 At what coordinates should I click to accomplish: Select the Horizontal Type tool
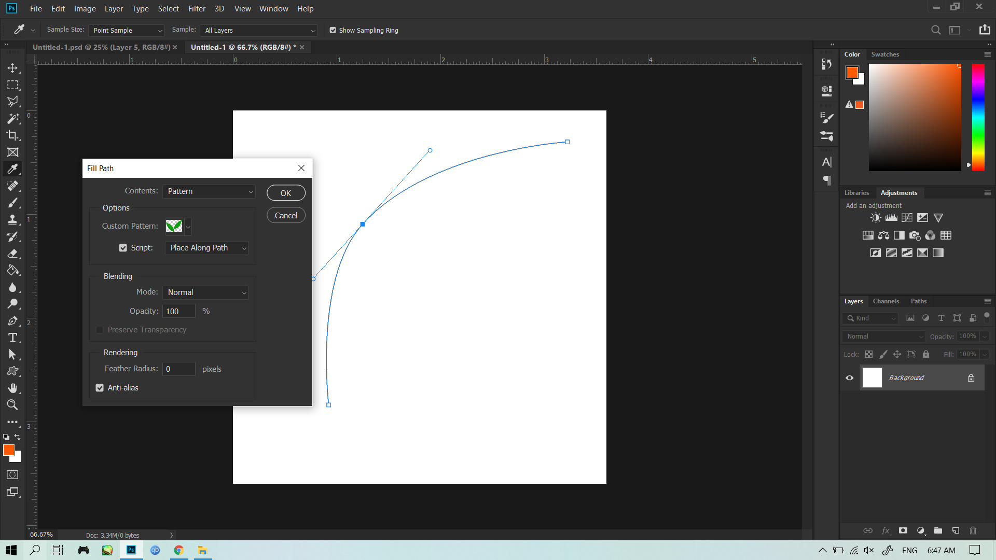(13, 337)
